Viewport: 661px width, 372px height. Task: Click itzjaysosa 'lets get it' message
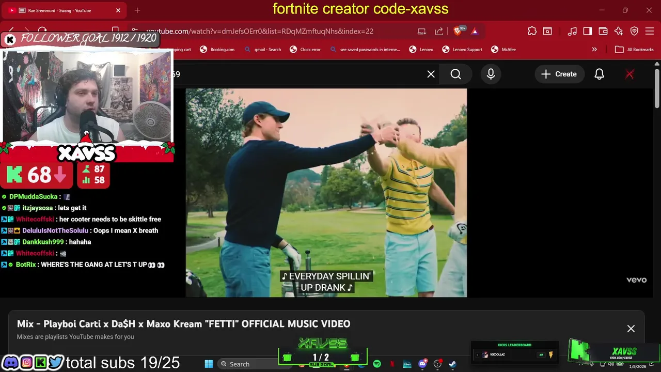44,208
